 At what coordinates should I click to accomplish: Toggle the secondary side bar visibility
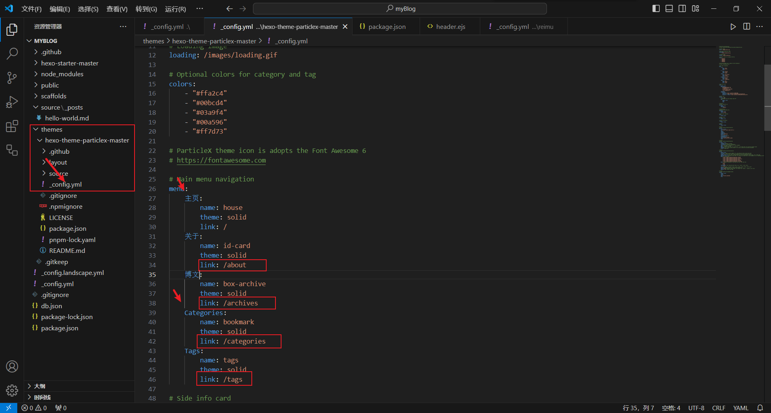click(x=682, y=8)
